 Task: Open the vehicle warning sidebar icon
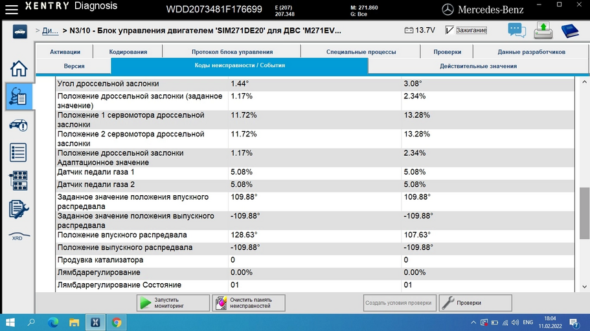click(18, 125)
